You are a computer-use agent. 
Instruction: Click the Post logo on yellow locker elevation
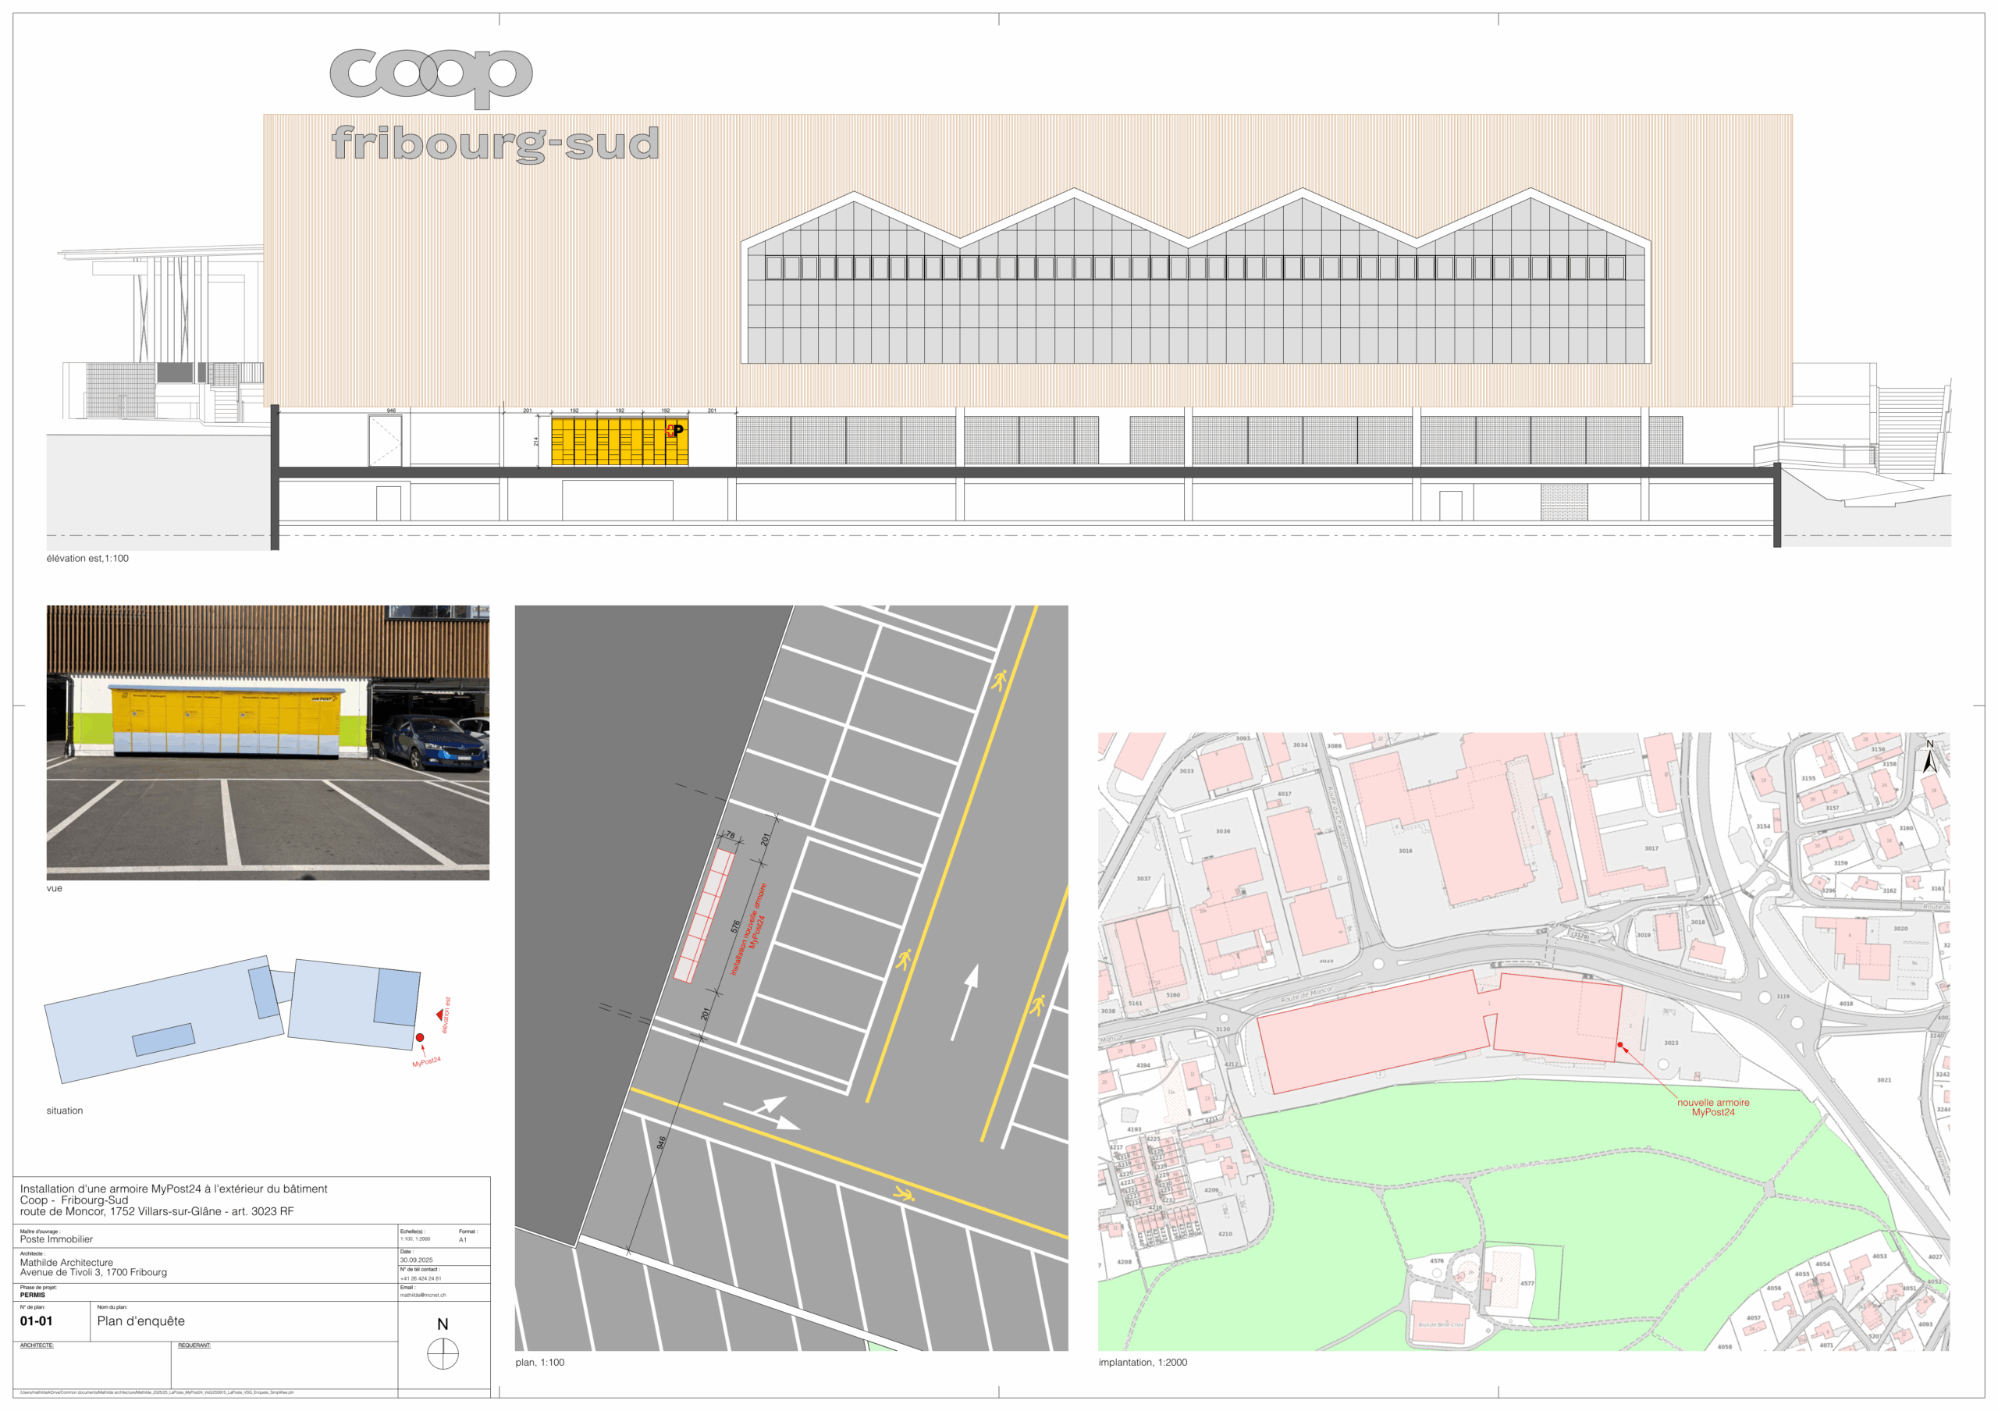674,430
